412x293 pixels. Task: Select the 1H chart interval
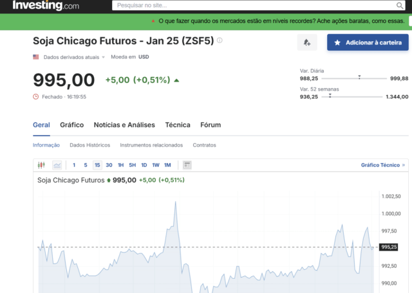pyautogui.click(x=120, y=165)
